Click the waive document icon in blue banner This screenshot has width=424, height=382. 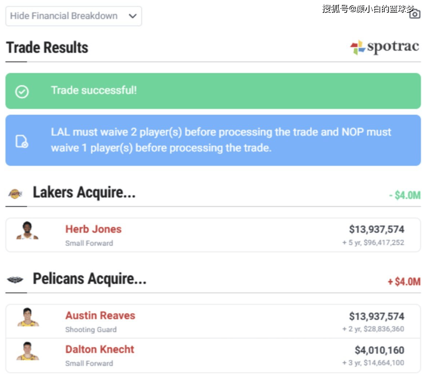(x=22, y=141)
